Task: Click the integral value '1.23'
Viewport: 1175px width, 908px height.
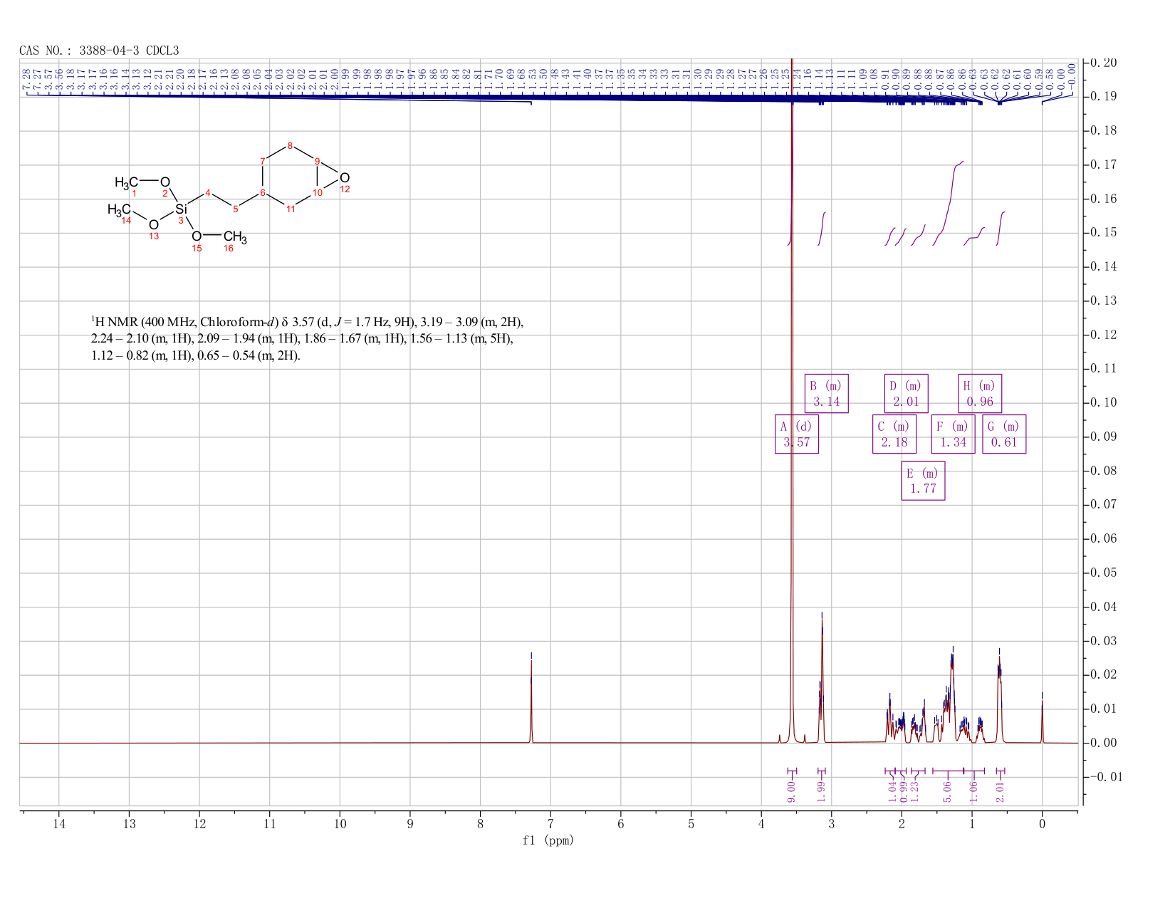Action: 916,790
